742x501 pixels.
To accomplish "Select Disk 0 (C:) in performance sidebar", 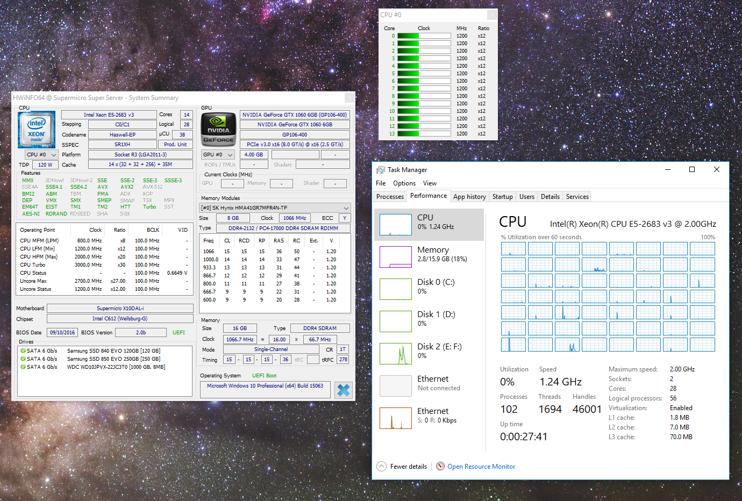I will [429, 289].
